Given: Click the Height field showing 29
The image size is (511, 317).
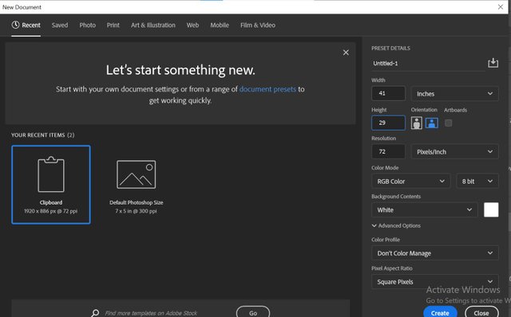Looking at the screenshot, I should tap(388, 123).
